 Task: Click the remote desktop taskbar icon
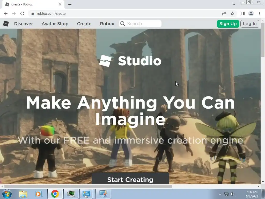[x=103, y=194]
